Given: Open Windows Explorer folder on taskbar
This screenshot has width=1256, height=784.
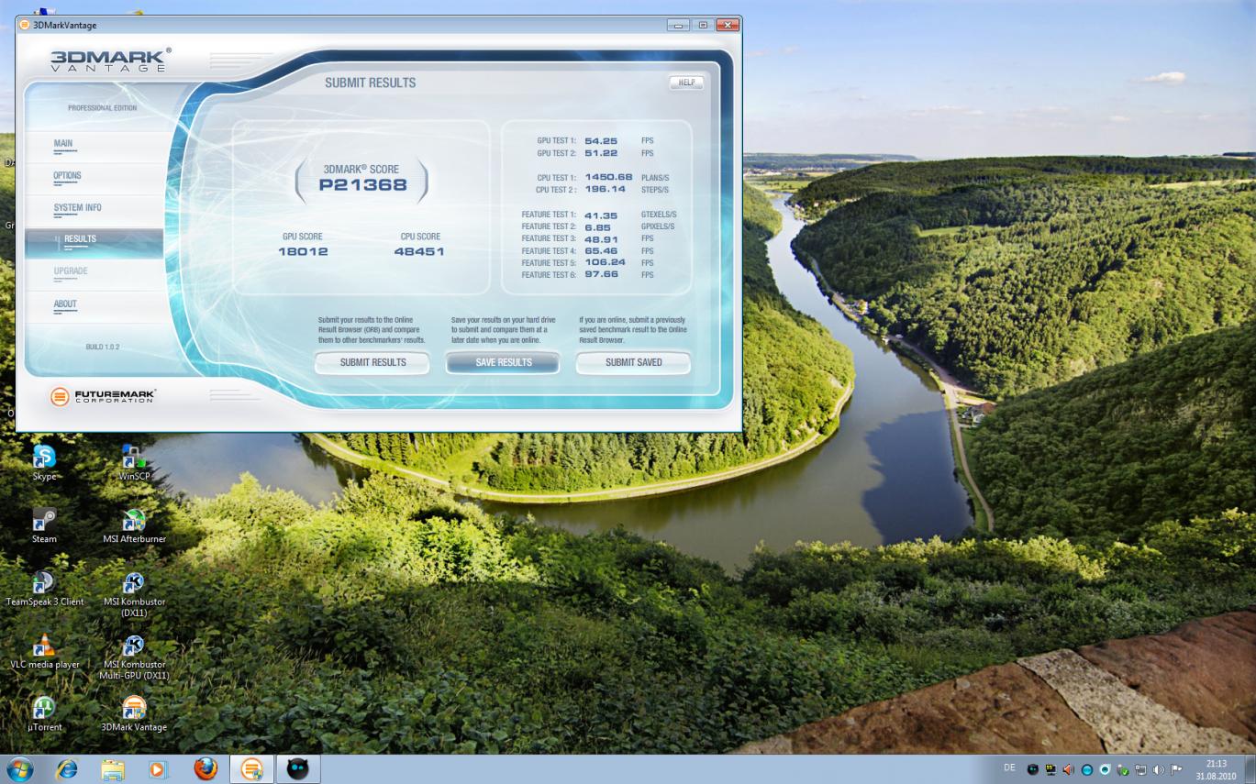Looking at the screenshot, I should [113, 768].
